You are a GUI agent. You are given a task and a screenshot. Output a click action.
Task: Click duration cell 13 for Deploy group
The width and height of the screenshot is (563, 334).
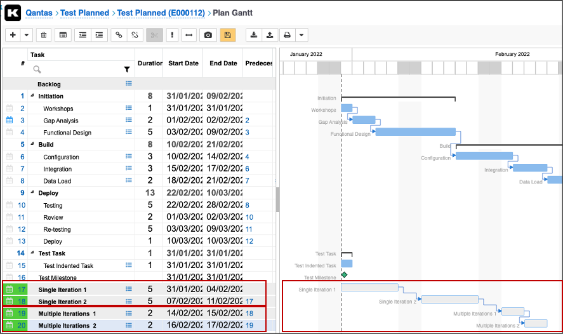150,193
